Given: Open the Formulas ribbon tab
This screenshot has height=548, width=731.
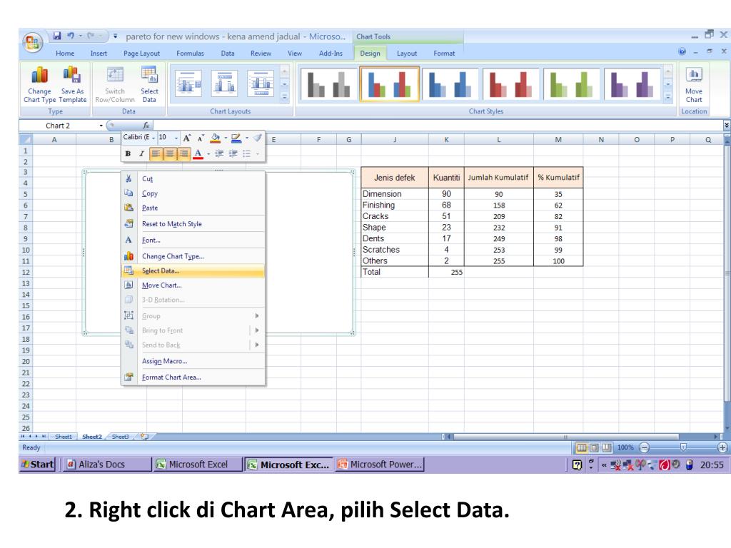Looking at the screenshot, I should [x=190, y=53].
